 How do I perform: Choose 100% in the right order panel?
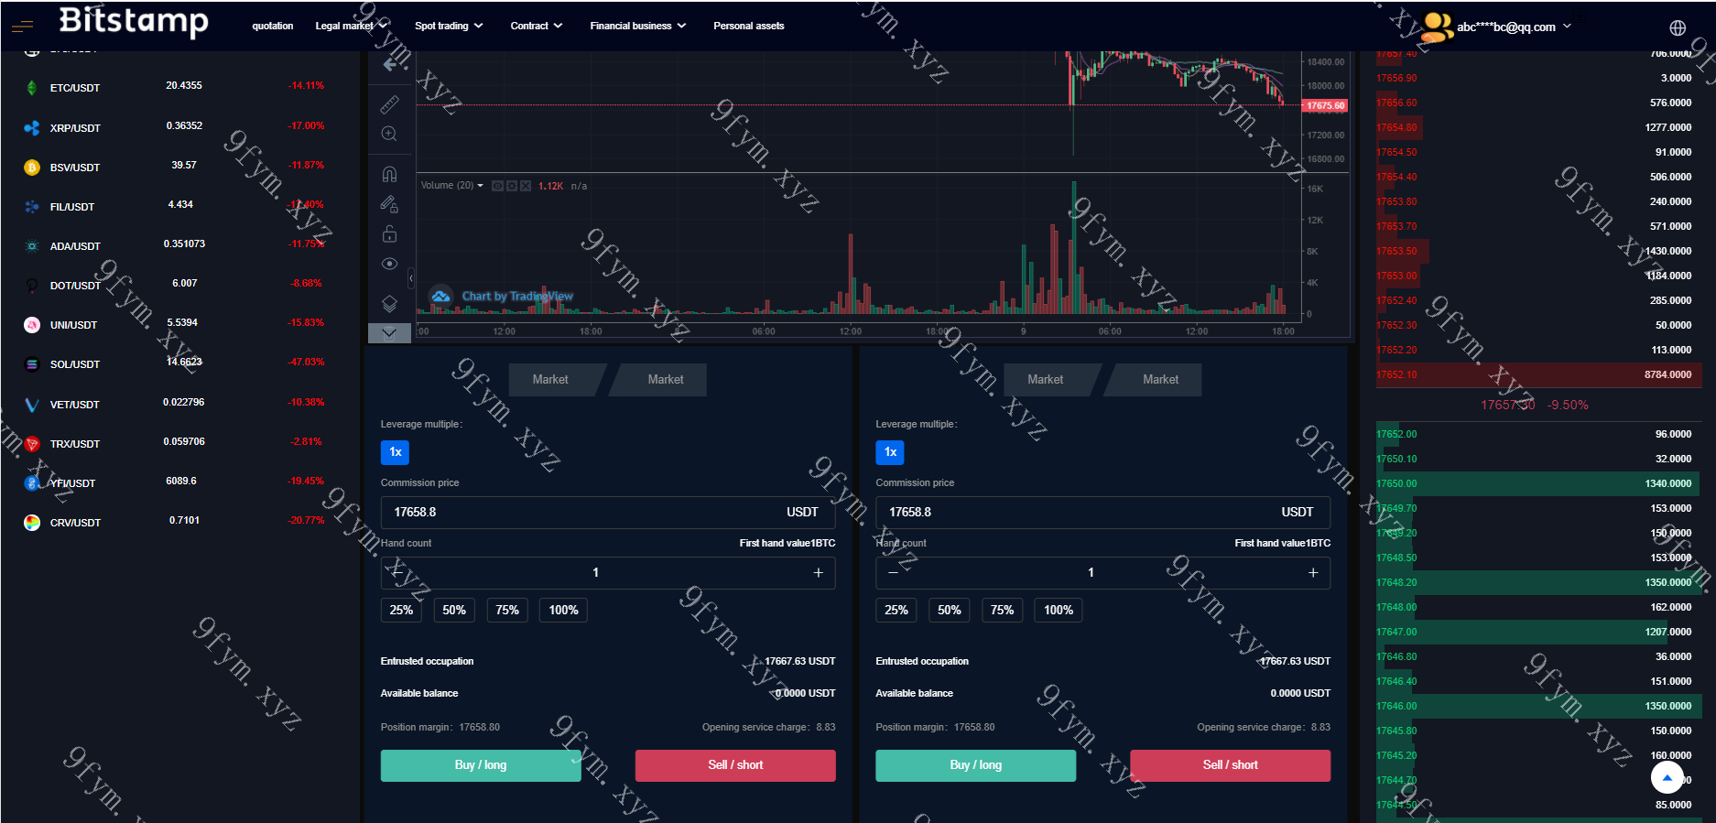[x=1059, y=610]
